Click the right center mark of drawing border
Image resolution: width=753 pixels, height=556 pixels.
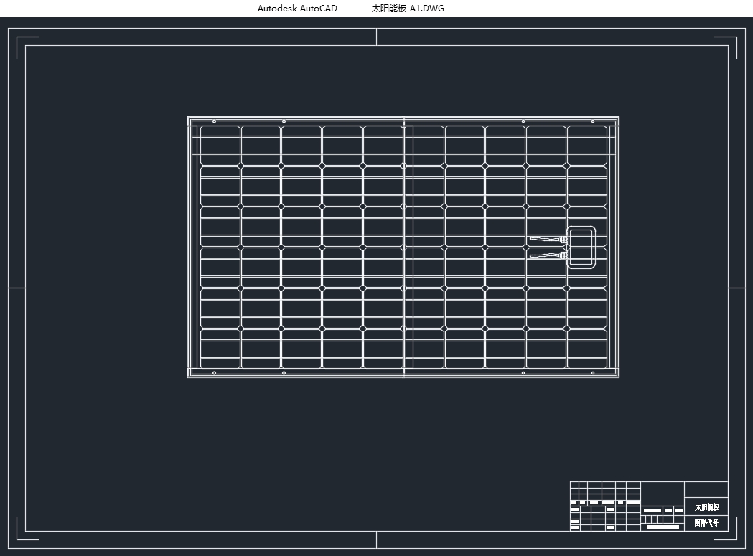pos(736,288)
